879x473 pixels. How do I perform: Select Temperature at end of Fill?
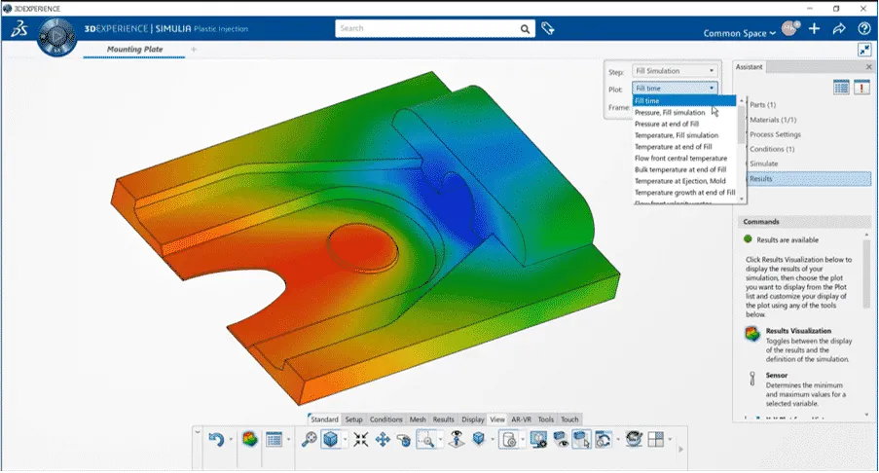(x=673, y=147)
